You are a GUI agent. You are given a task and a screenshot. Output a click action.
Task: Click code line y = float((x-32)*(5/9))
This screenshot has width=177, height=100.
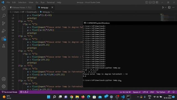point(41,30)
